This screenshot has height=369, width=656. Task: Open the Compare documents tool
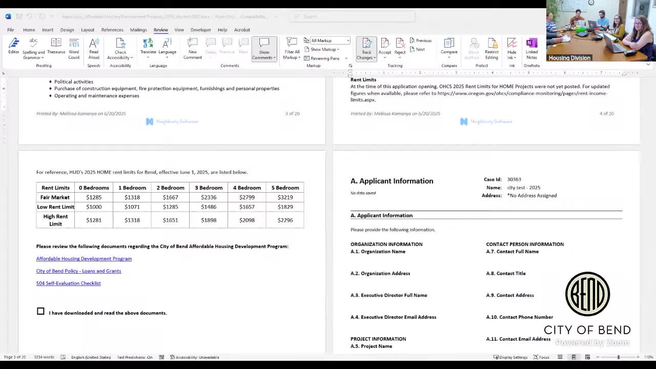[x=449, y=46]
